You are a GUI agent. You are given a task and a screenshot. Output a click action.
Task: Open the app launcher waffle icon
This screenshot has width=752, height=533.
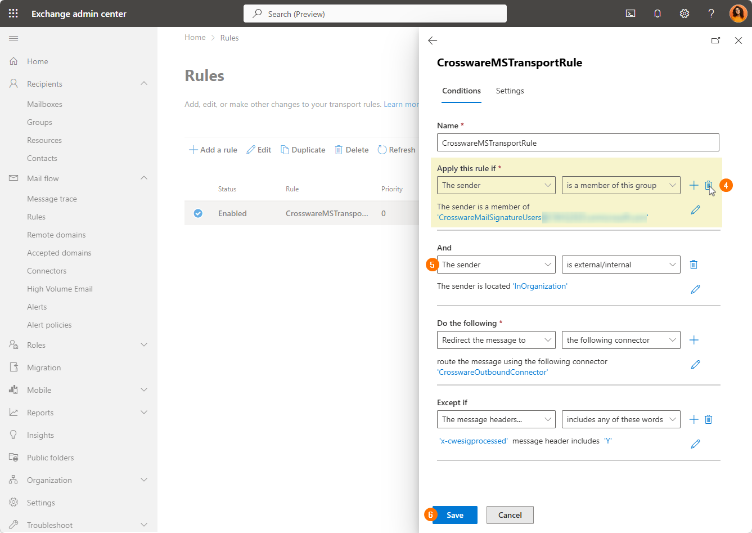(x=13, y=14)
